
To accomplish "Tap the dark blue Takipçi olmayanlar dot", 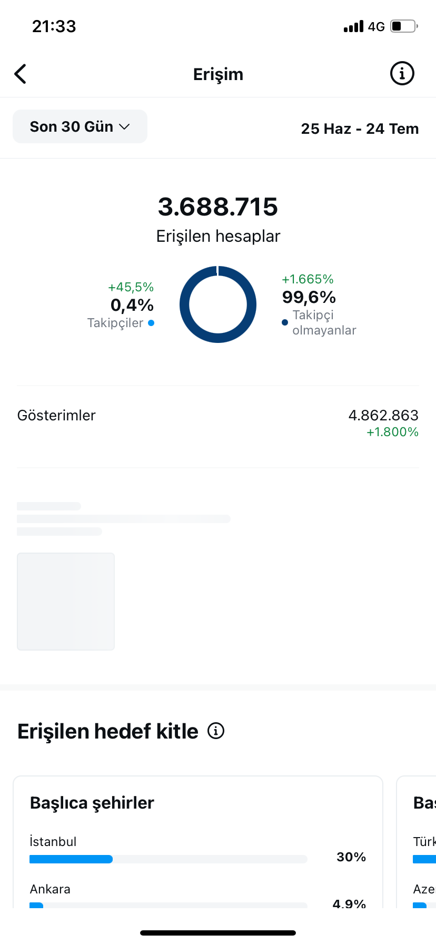I will [285, 322].
